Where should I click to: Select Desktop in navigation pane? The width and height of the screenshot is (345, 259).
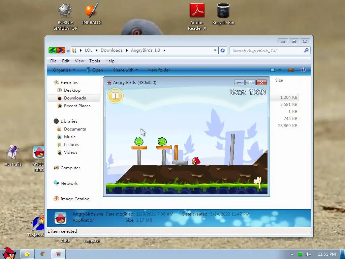(72, 90)
